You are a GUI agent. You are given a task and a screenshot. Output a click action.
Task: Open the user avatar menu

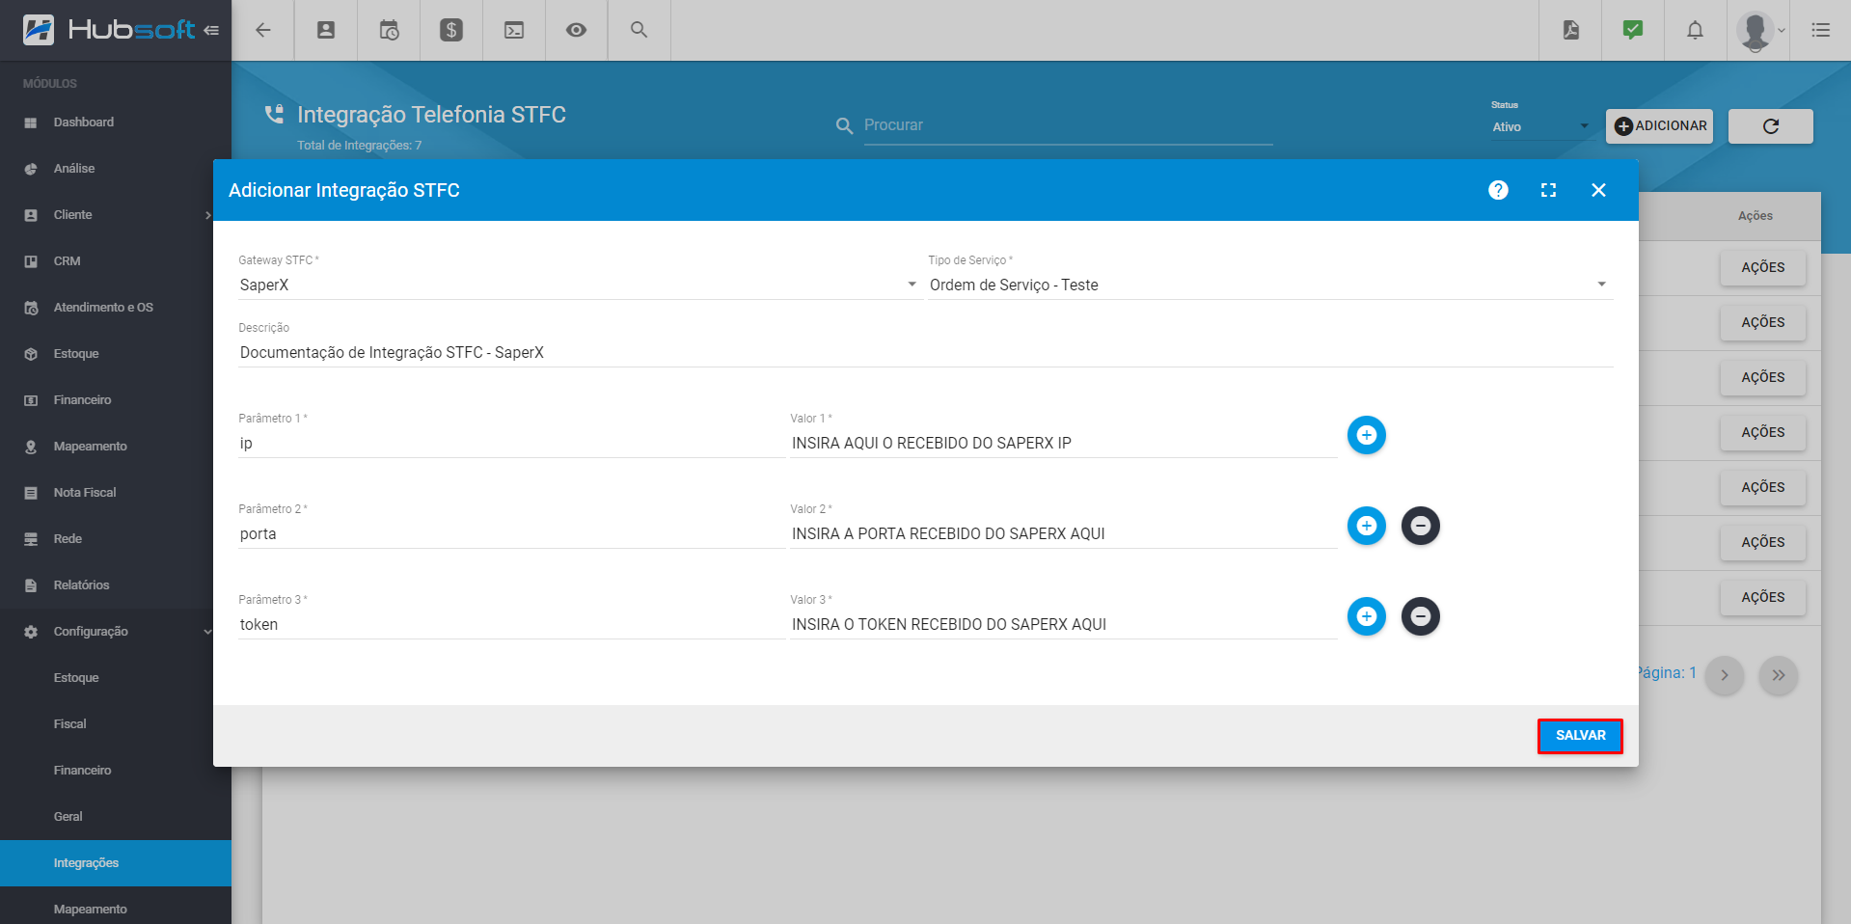coord(1759,30)
